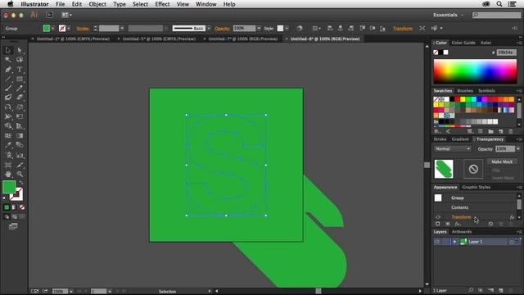Screen dimensions: 524x295
Task: Open the File menu
Action: [x=60, y=4]
